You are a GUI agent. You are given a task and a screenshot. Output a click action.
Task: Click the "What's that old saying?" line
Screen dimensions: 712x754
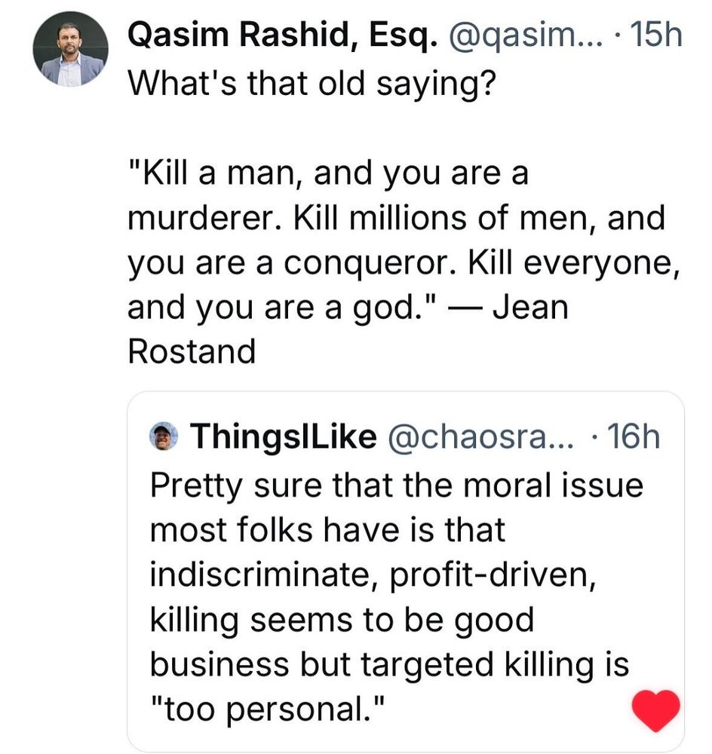[311, 81]
